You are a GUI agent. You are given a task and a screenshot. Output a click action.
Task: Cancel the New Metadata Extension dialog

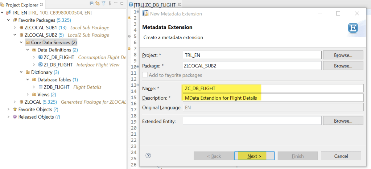pos(341,156)
